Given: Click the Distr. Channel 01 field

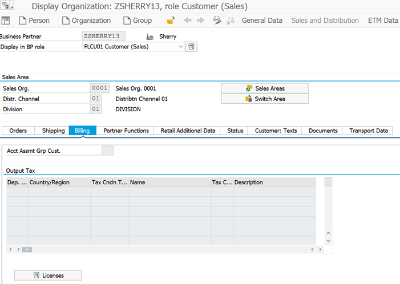Looking at the screenshot, I should pos(96,99).
